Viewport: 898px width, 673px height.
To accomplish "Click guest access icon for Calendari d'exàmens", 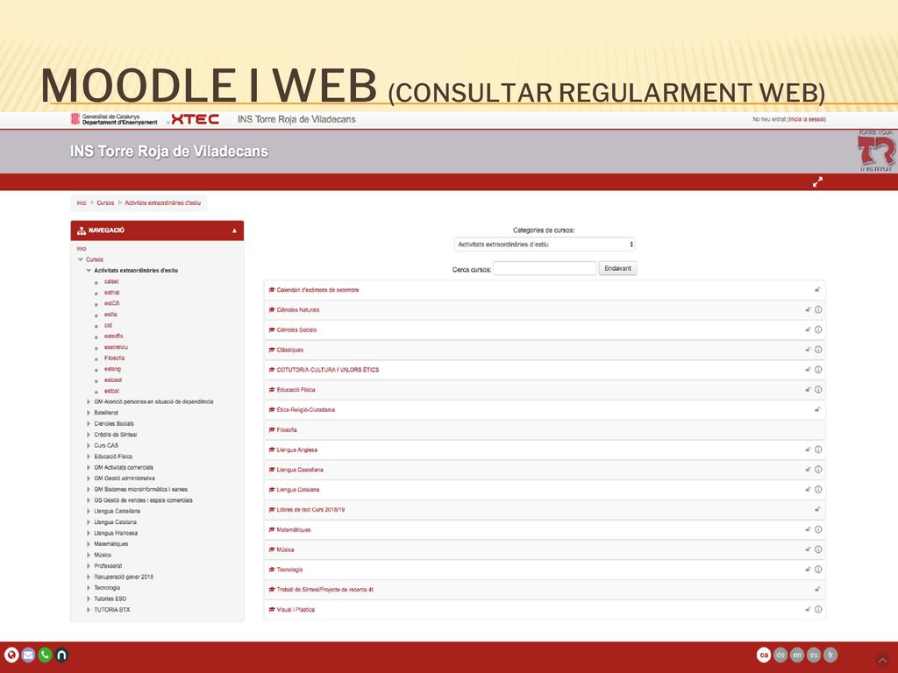I will [818, 289].
